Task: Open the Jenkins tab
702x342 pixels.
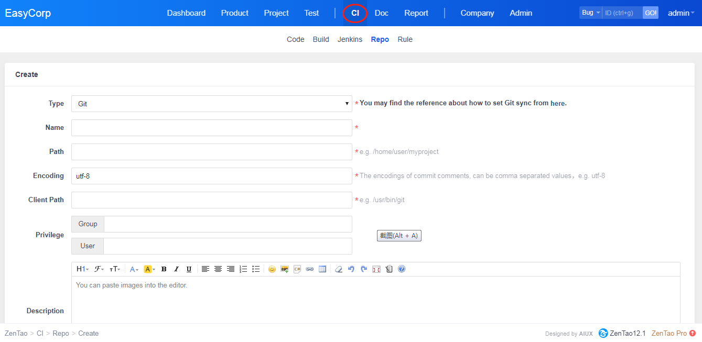Action: [x=350, y=39]
